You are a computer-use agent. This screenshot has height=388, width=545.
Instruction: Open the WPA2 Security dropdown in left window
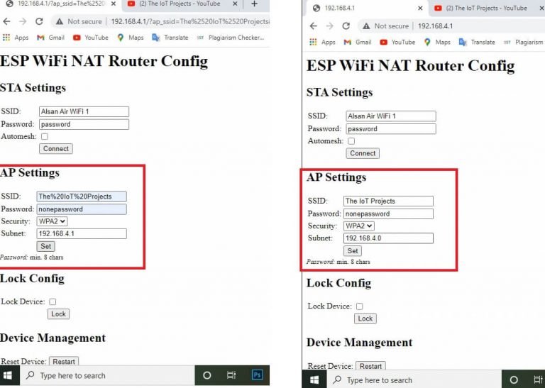pos(53,221)
